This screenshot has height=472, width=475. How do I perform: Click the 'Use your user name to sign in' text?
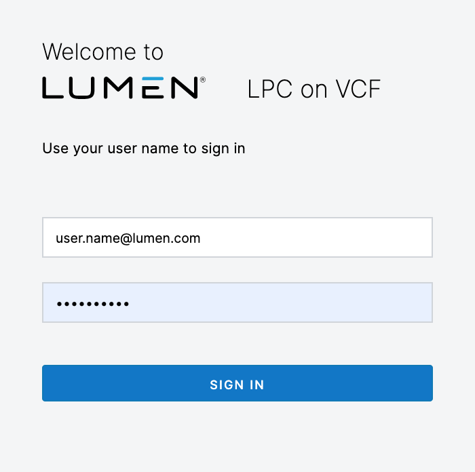pyautogui.click(x=144, y=149)
